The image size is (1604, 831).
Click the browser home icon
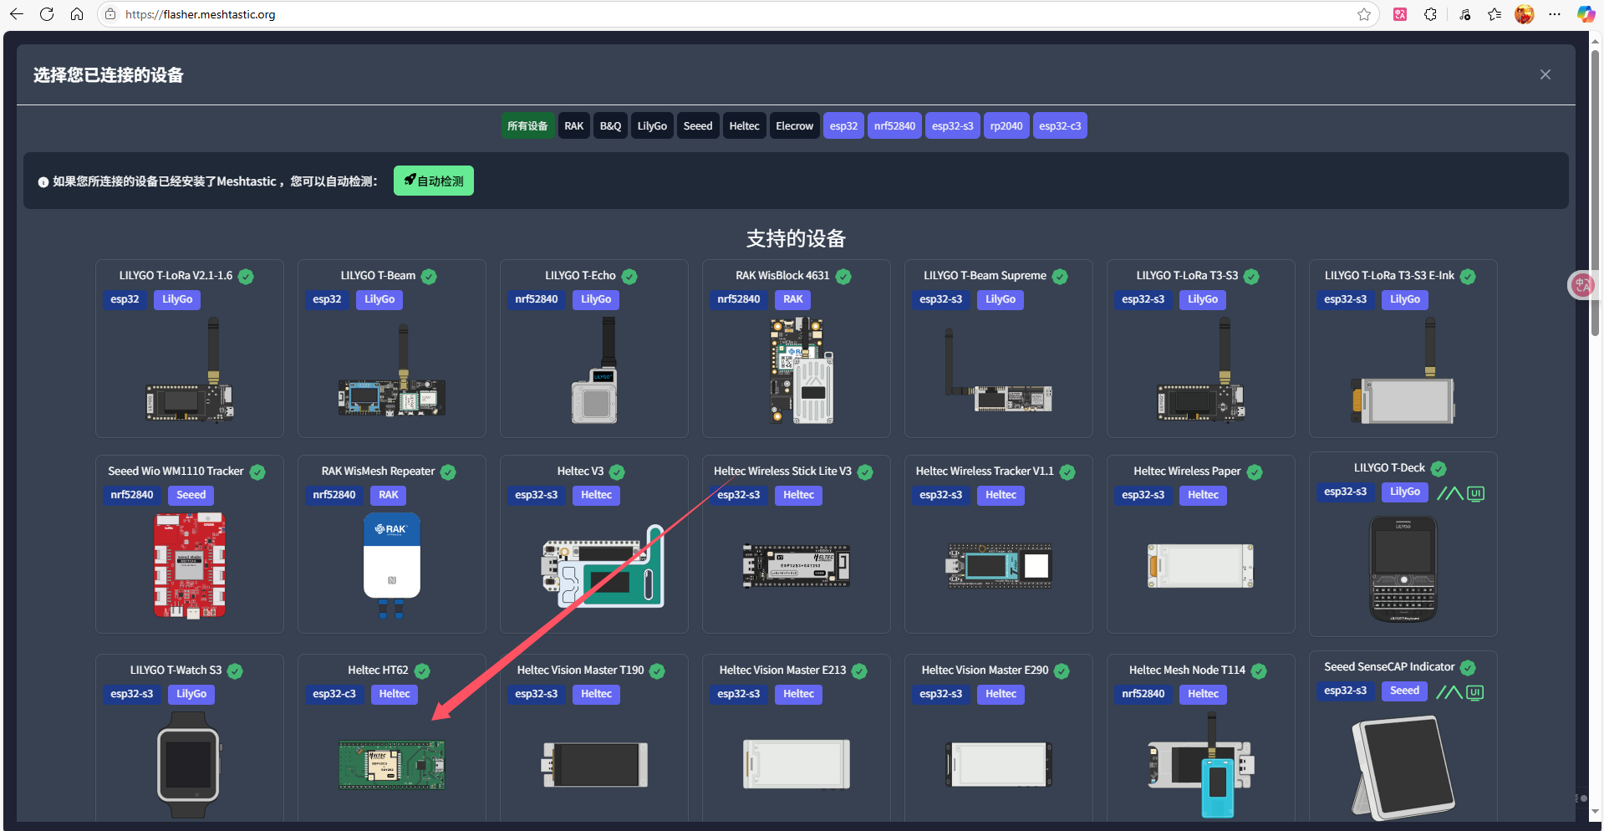click(77, 14)
